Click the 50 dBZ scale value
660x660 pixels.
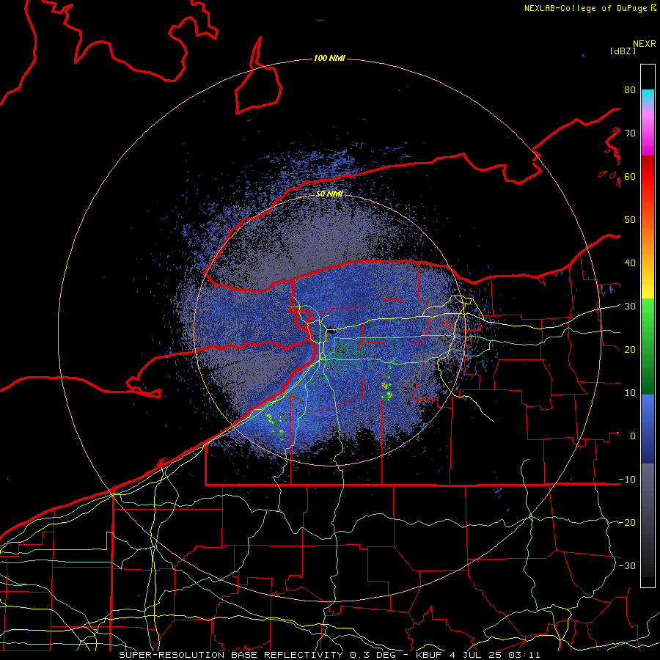pos(630,220)
